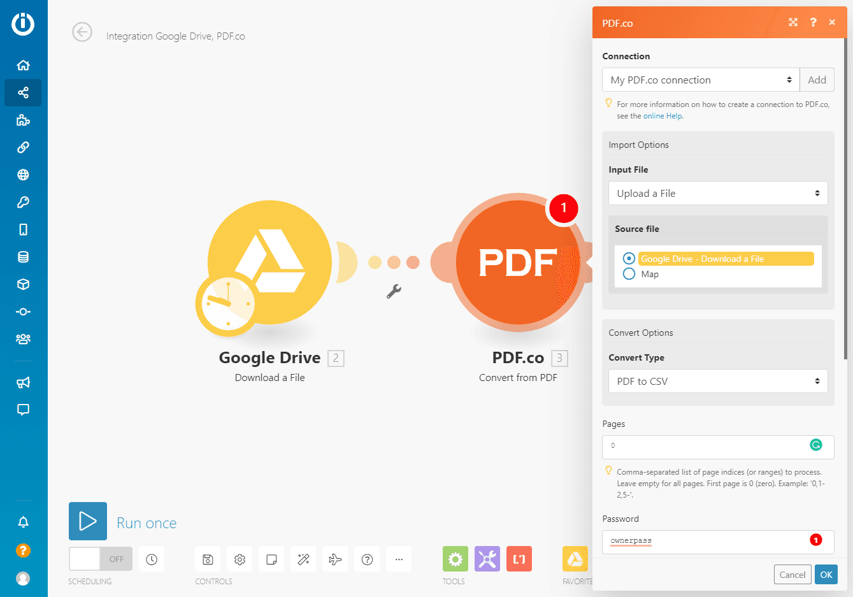Open the Input File dropdown

coord(718,194)
